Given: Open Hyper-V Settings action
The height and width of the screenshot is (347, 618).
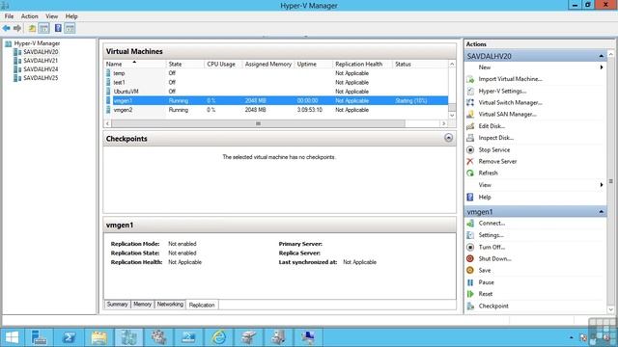Looking at the screenshot, I should pyautogui.click(x=502, y=91).
